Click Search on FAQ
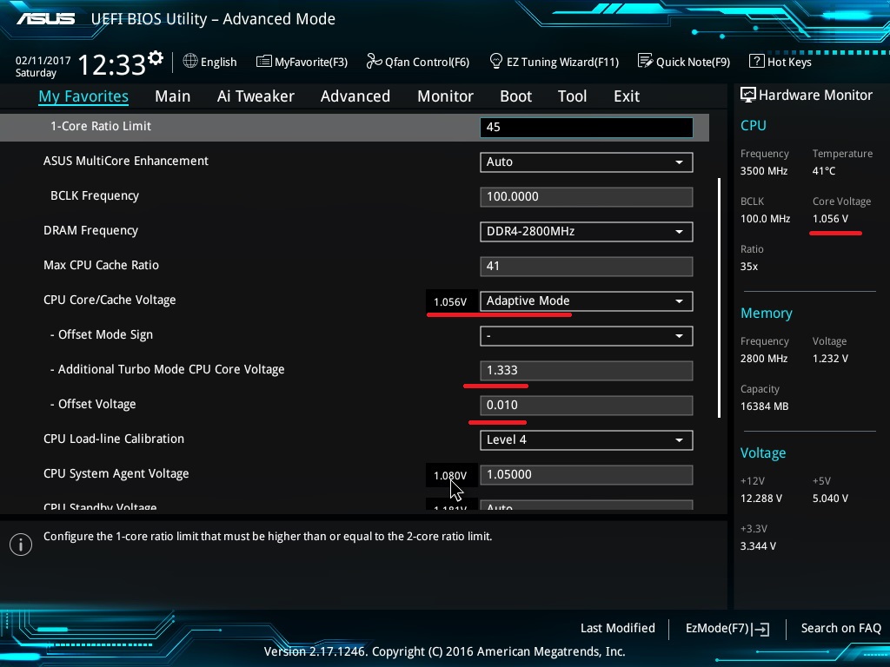 [x=840, y=628]
